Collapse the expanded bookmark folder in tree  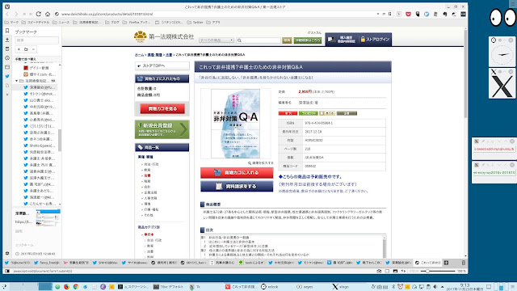pos(16,81)
